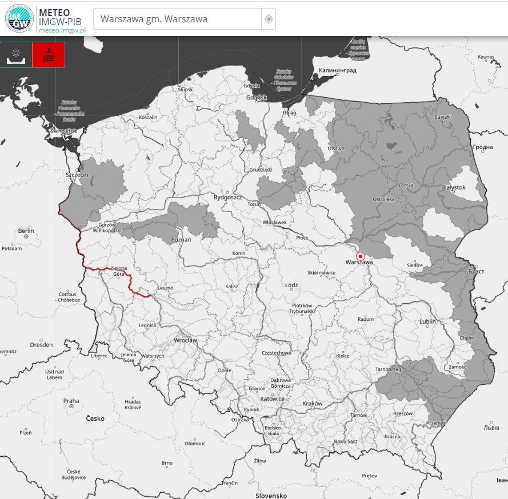Focus the Warszawa gm. Warszawa search field
This screenshot has width=508, height=499.
(x=177, y=19)
